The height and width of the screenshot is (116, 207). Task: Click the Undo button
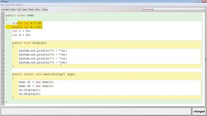coord(13,9)
